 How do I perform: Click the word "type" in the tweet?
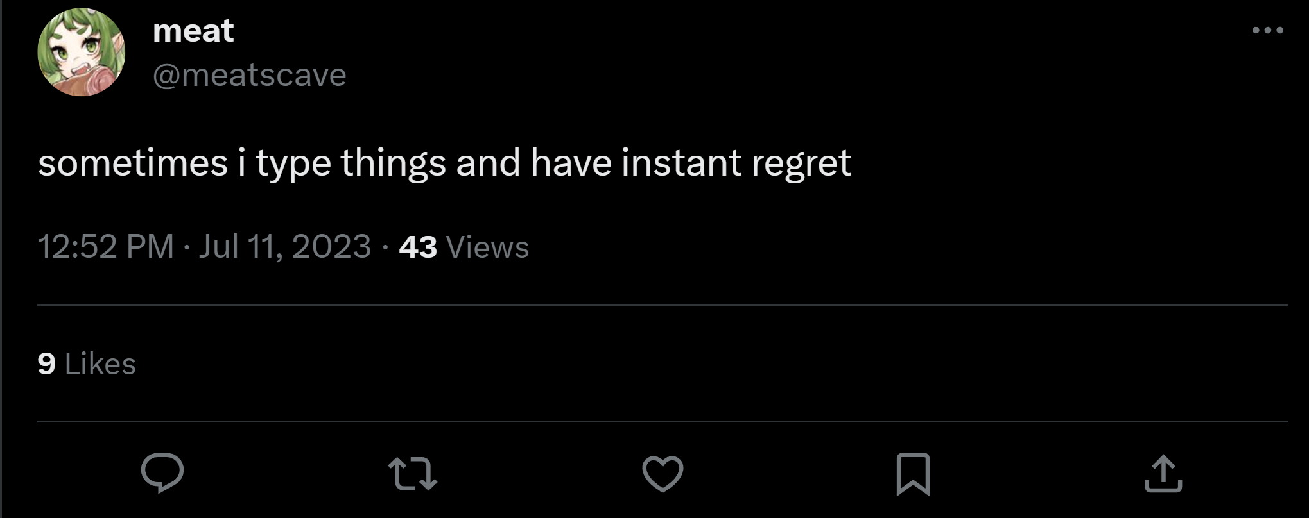pos(293,164)
